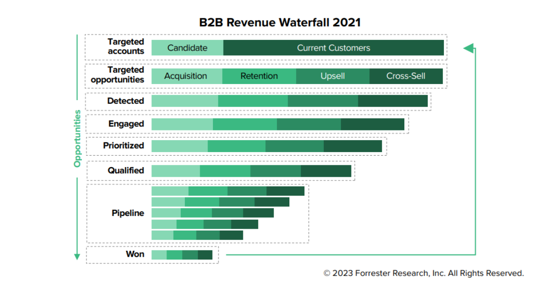Click the downward arrowhead below Opportunities axis
The width and height of the screenshot is (552, 288).
click(x=77, y=256)
